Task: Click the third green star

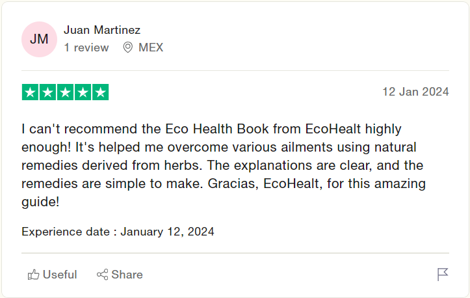Action: pos(66,92)
